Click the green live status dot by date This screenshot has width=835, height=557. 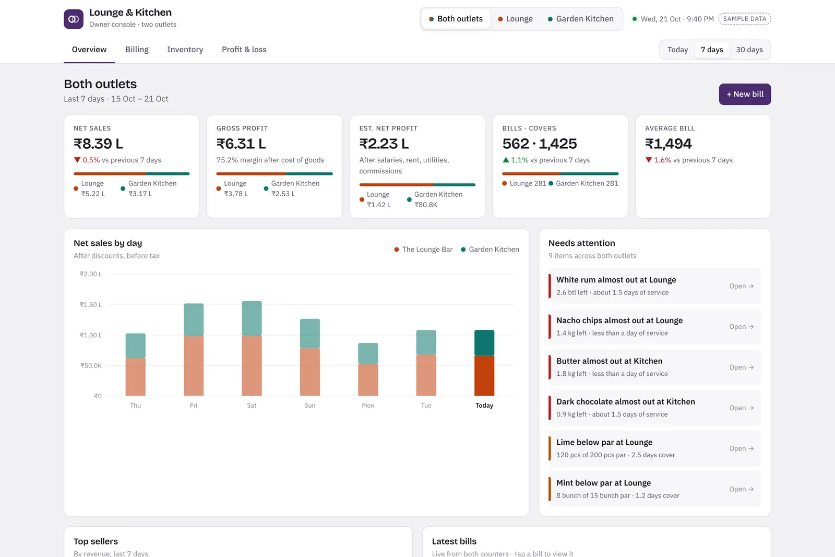[635, 19]
